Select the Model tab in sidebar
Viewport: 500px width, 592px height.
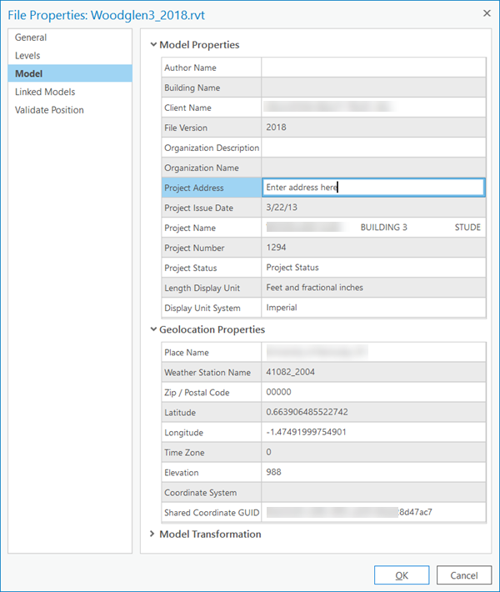tap(29, 73)
